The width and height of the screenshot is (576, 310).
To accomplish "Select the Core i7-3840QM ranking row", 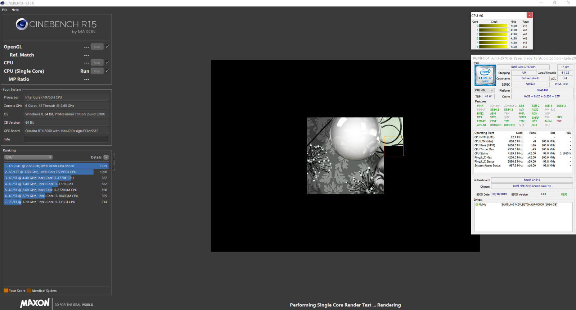I will pos(56,196).
